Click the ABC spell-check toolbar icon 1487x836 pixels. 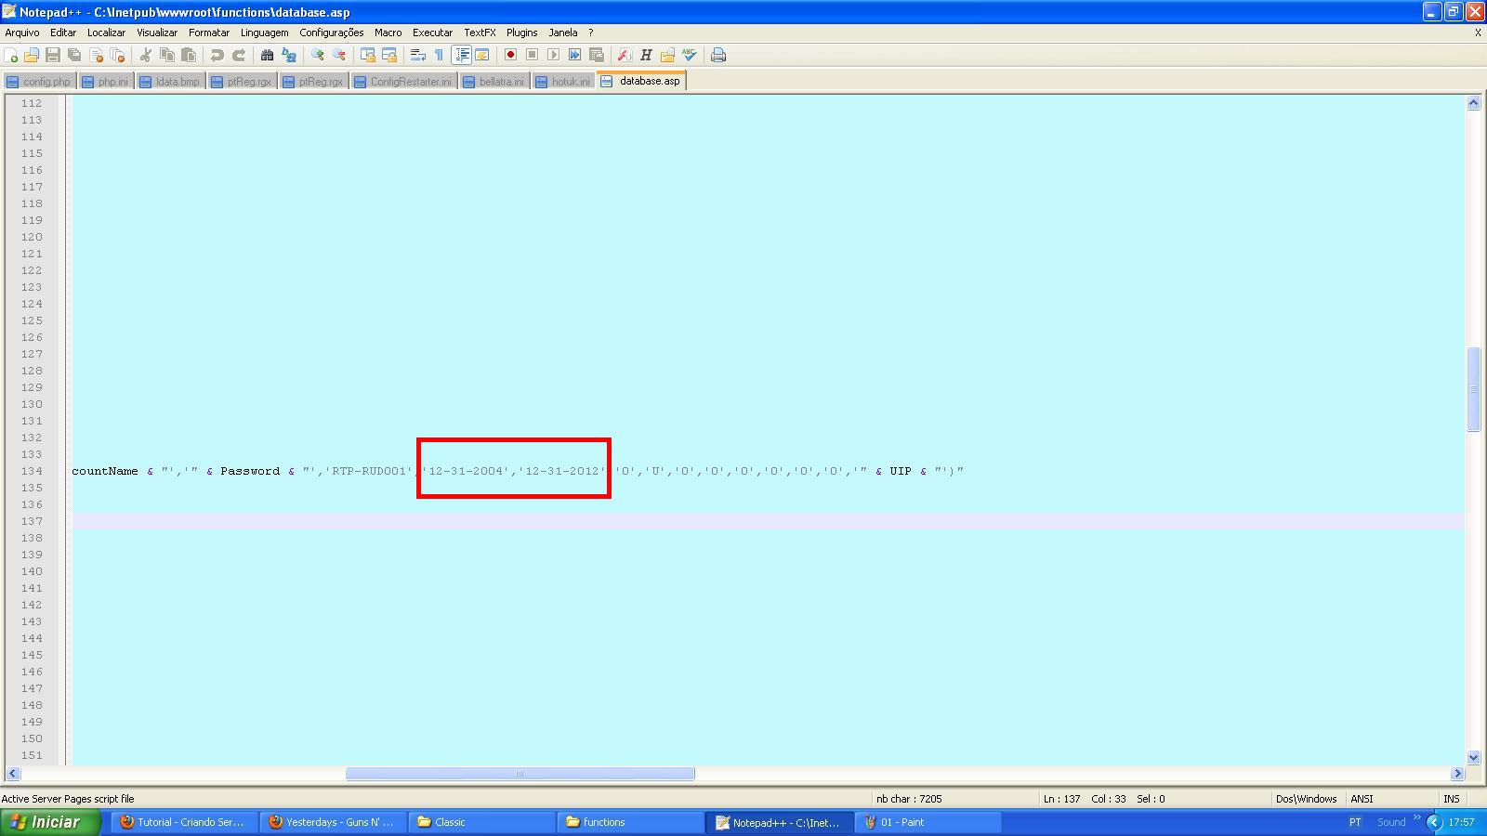[x=689, y=55]
